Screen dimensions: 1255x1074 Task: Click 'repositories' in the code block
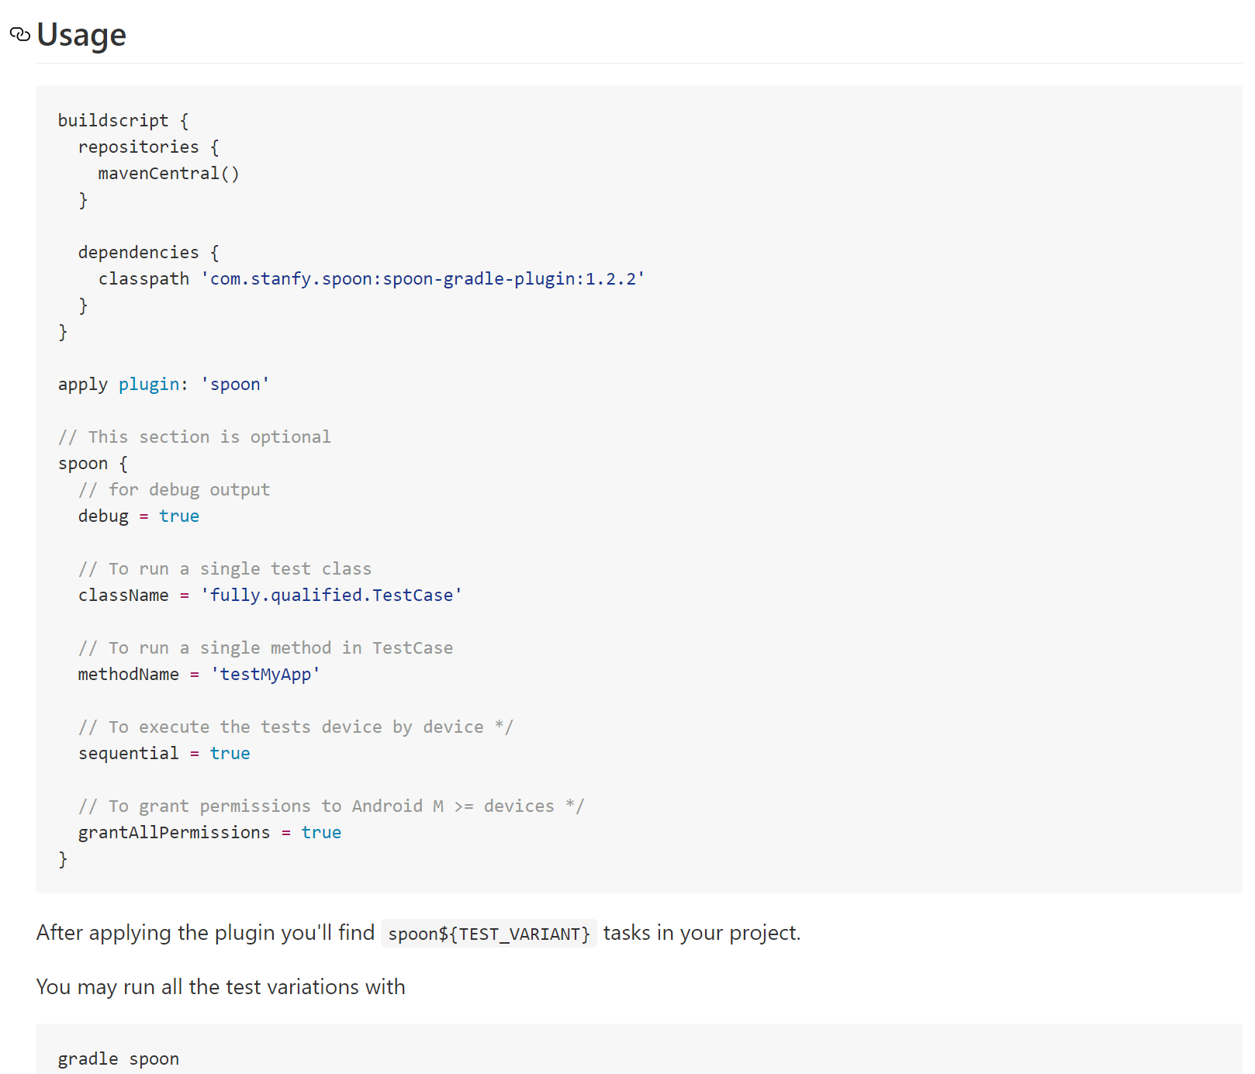pyautogui.click(x=138, y=147)
